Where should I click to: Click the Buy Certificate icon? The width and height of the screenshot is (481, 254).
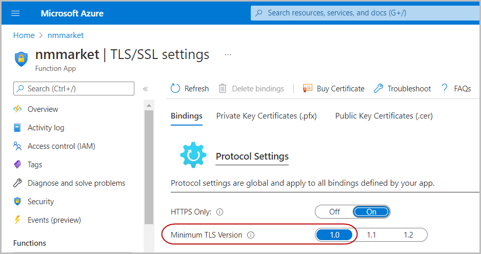coord(308,88)
